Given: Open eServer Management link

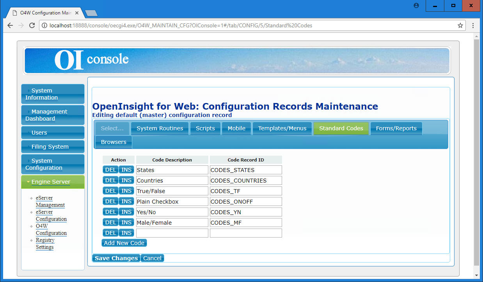Looking at the screenshot, I should coord(50,201).
